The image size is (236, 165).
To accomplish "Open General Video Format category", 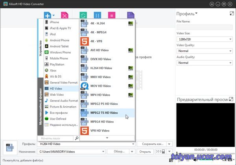I will [x=61, y=82].
